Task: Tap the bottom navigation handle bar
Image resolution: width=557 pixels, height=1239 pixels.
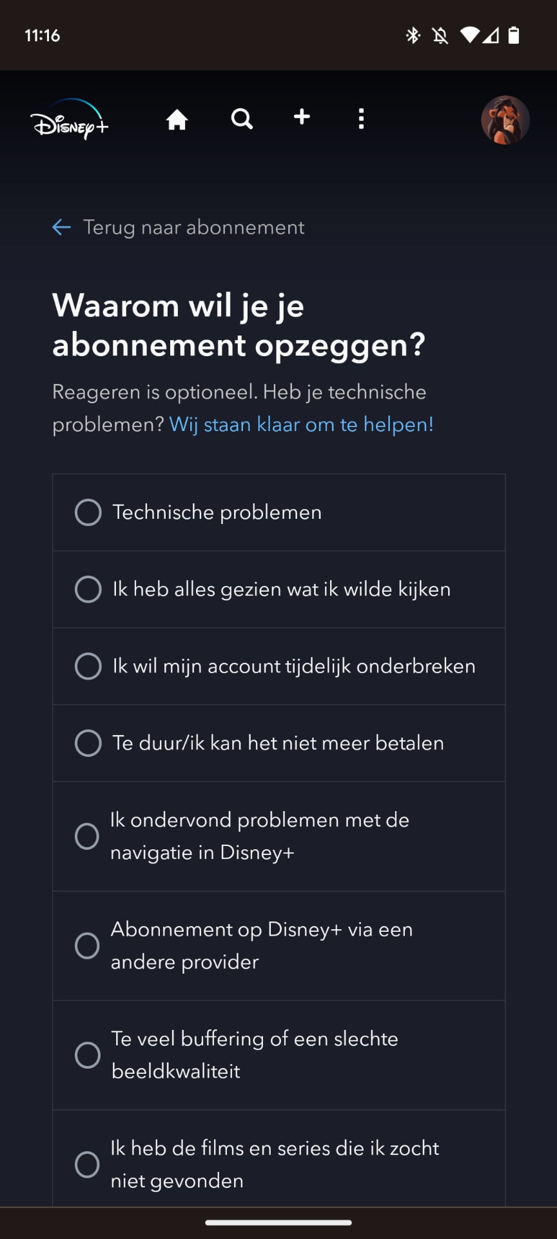Action: point(278,1218)
